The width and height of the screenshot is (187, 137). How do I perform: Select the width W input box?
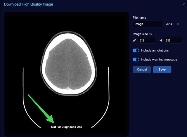(147, 41)
